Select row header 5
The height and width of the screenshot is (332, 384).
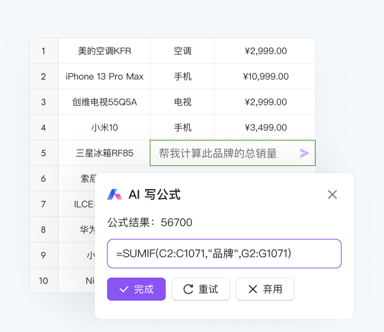pos(44,153)
